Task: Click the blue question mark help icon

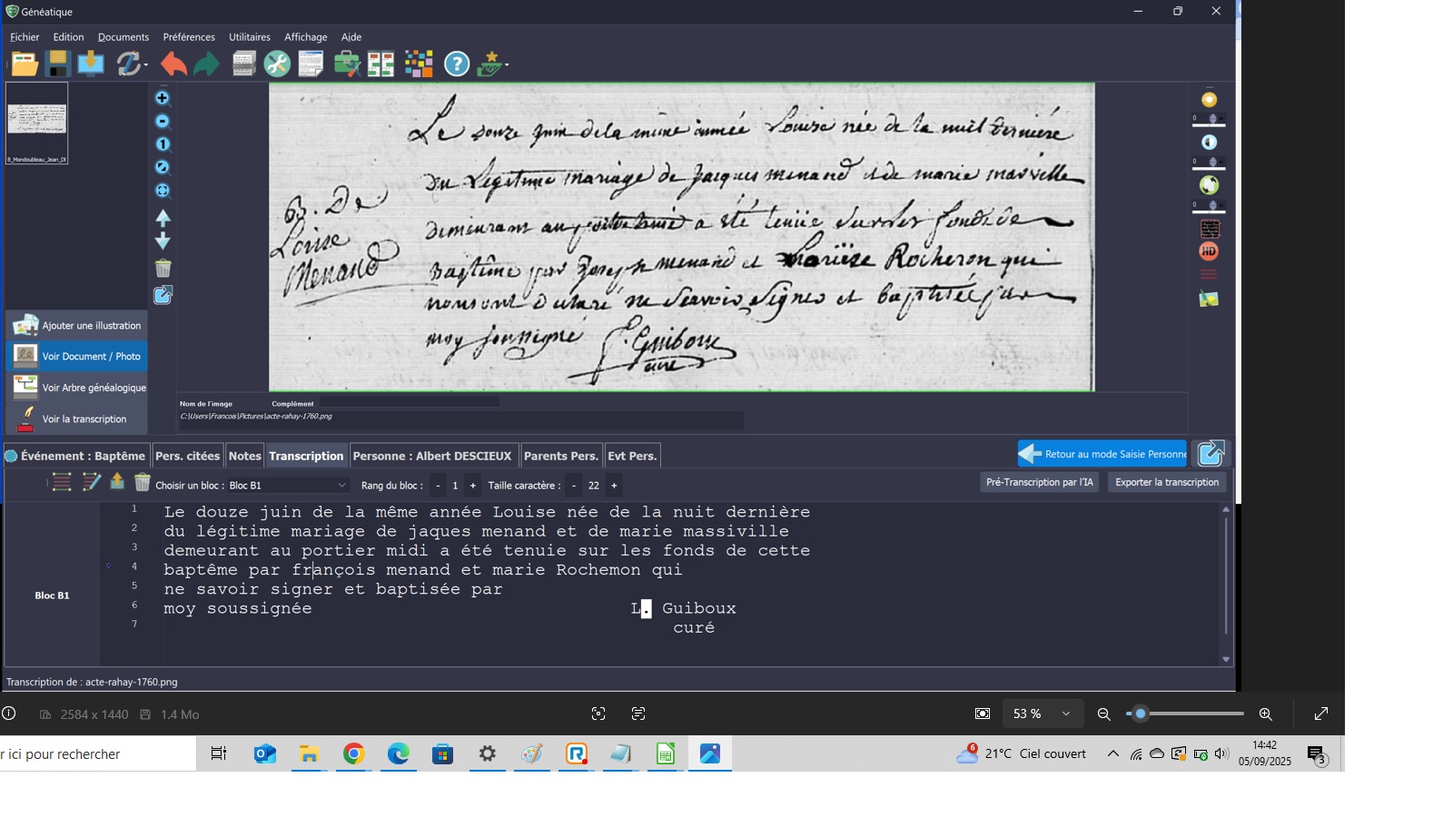Action: click(x=457, y=64)
